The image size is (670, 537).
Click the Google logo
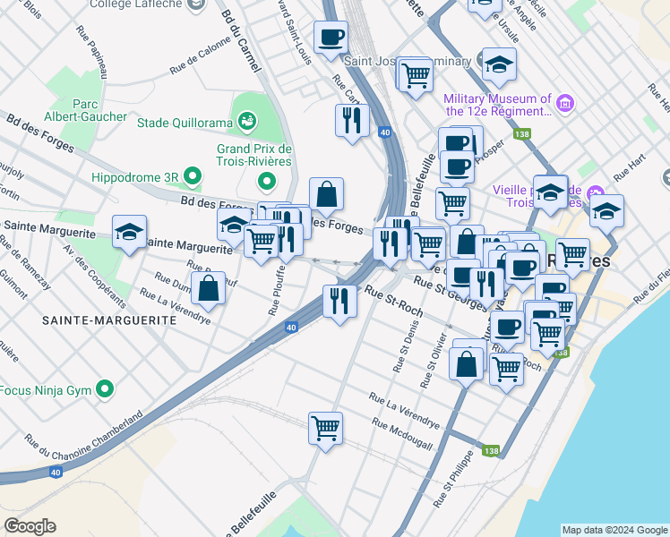pyautogui.click(x=30, y=527)
